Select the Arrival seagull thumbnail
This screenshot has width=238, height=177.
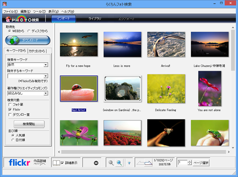(x=166, y=44)
